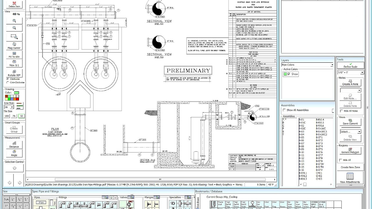Open the Distance measurement tool
Image resolution: width=372 pixels, height=209 pixels.
[x=14, y=144]
